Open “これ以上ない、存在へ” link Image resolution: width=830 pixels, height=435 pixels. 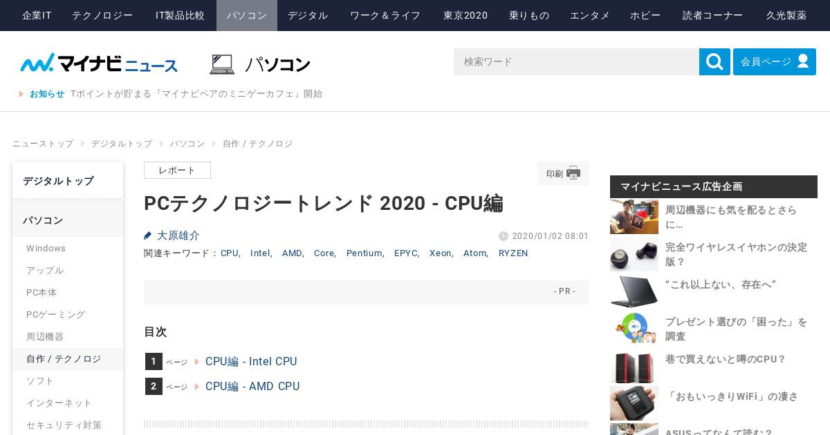point(721,284)
